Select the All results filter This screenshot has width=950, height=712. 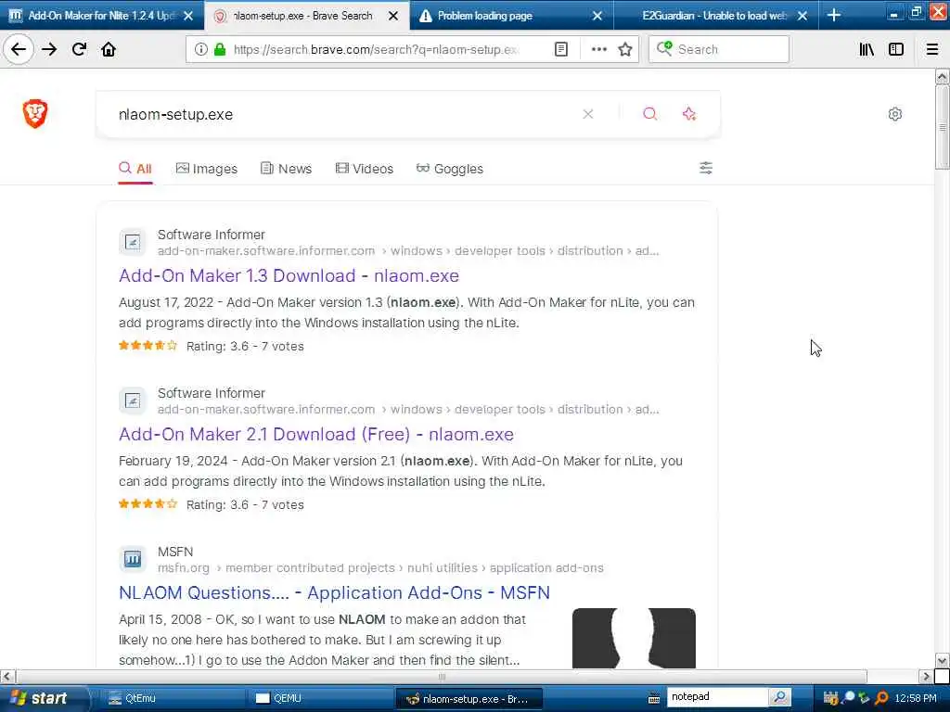tap(135, 169)
